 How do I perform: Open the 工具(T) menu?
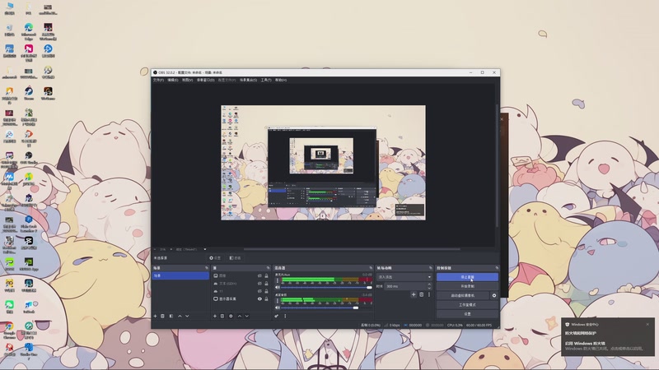click(266, 80)
